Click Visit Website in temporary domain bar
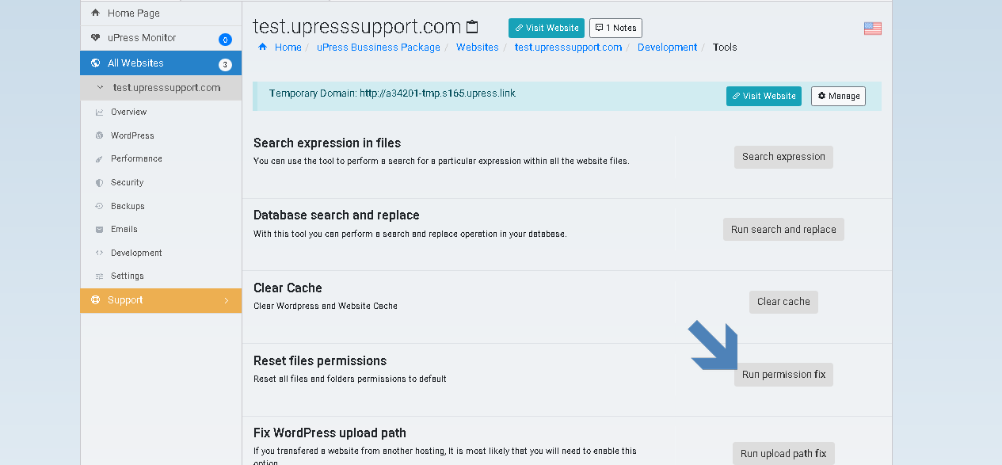Viewport: 1002px width, 465px height. point(764,96)
